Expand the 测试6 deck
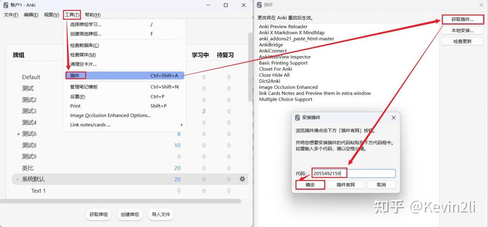This screenshot has height=227, width=488. 18,134
